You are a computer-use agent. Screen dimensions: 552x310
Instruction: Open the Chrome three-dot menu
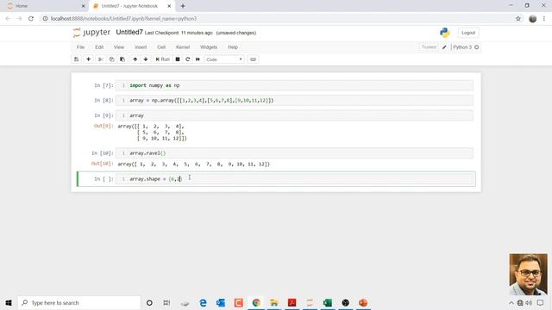(544, 19)
